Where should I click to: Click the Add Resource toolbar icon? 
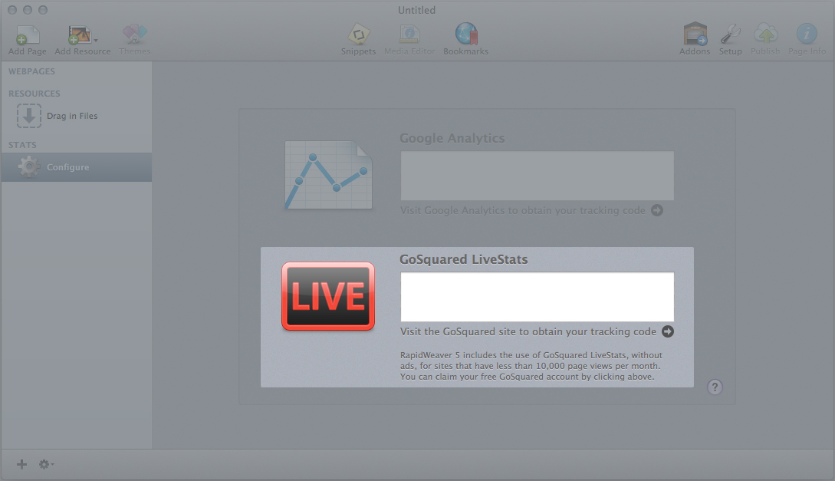click(x=79, y=35)
